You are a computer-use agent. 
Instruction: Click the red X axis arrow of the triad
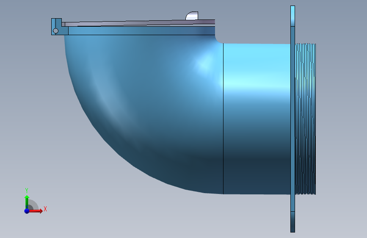[36, 211]
